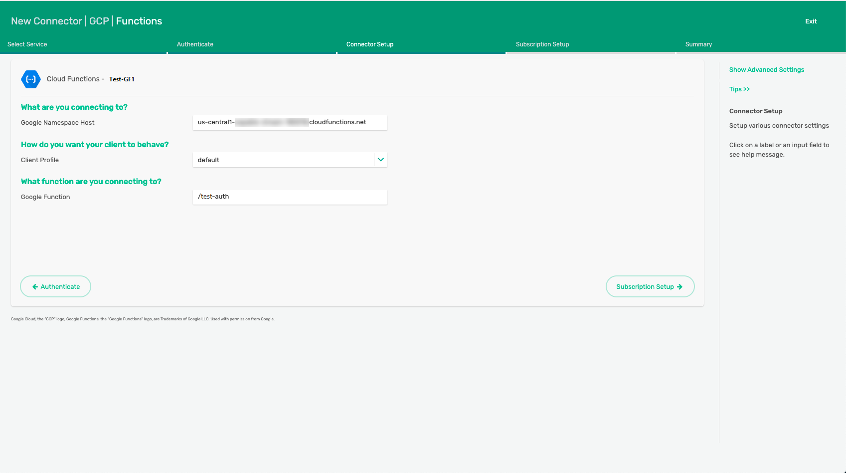The image size is (846, 473).
Task: Expand the Tips >> section
Action: click(x=739, y=89)
